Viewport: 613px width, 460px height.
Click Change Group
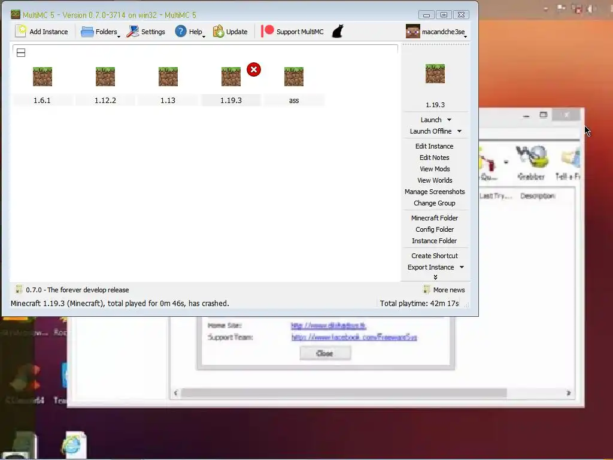[x=435, y=202]
